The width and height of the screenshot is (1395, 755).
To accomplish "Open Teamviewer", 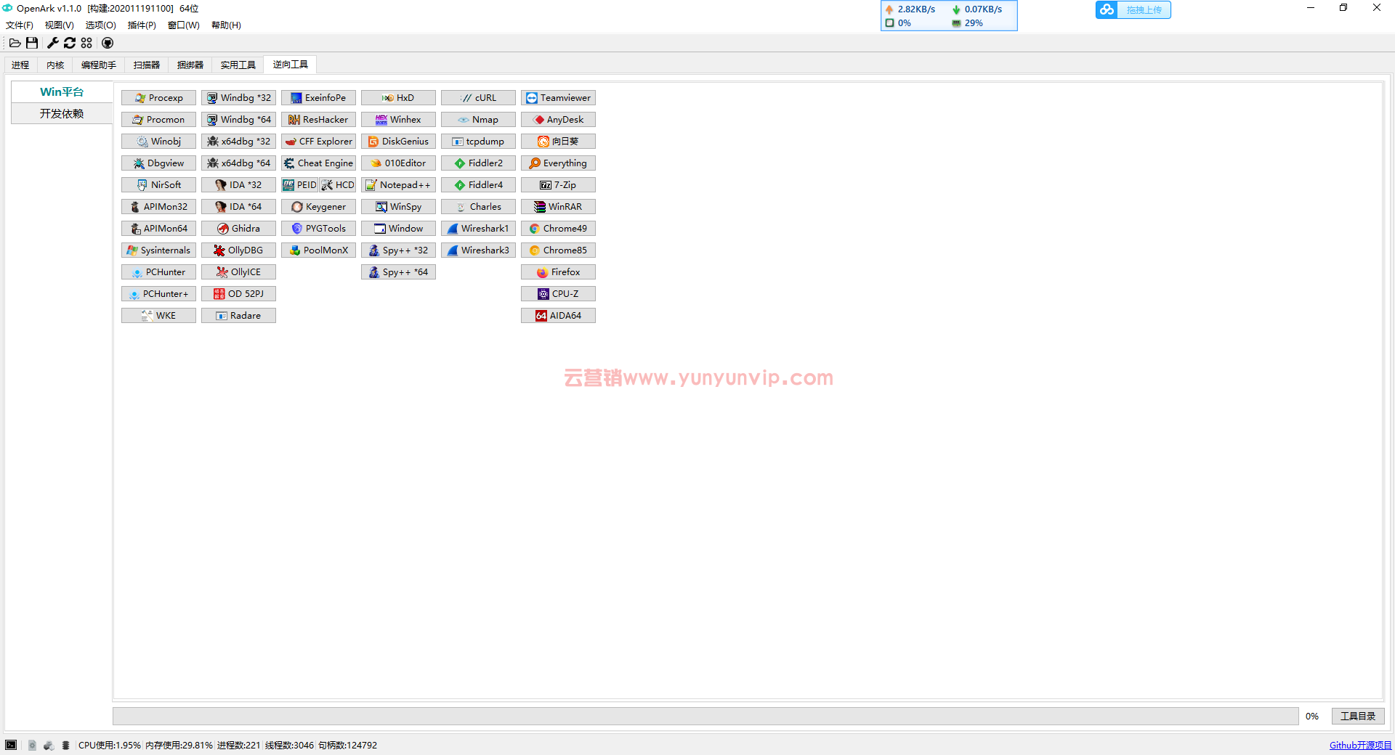I will pos(558,98).
